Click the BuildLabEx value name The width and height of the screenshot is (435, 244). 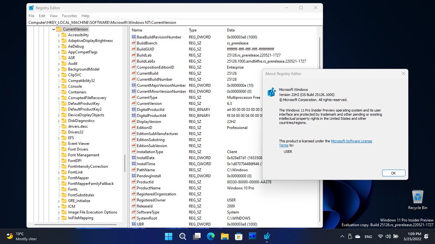[146, 61]
